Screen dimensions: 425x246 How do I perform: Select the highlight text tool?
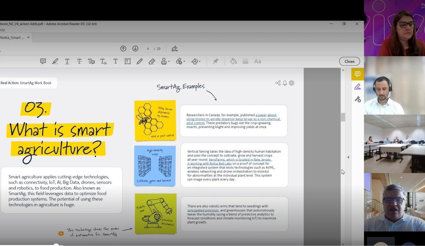(55, 61)
